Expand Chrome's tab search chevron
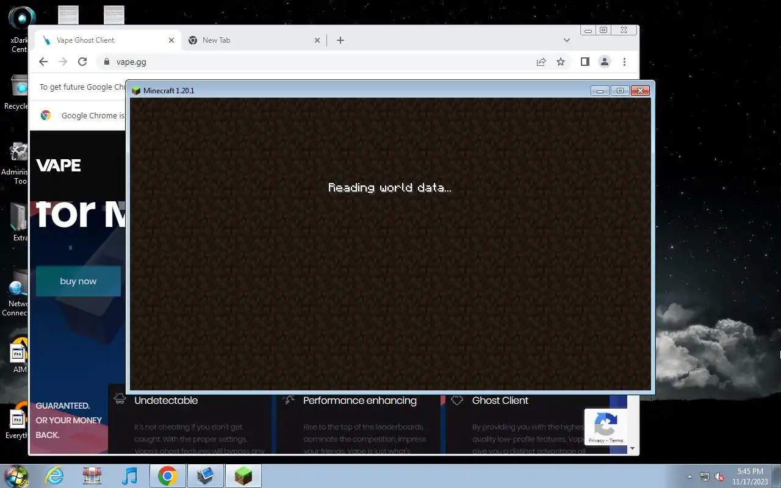Viewport: 781px width, 488px height. click(567, 40)
